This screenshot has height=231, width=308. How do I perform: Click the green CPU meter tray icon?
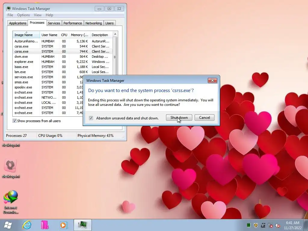249,225
